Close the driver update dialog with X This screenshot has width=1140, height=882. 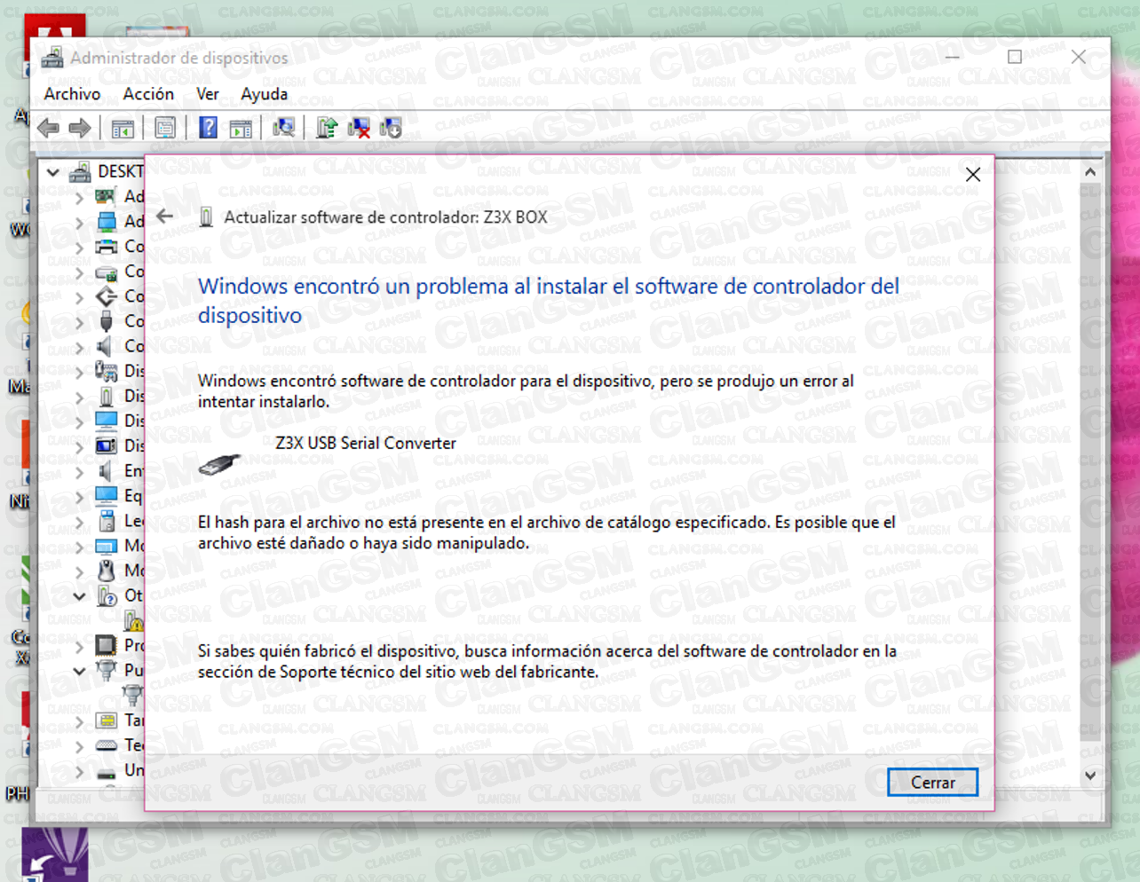pyautogui.click(x=973, y=175)
